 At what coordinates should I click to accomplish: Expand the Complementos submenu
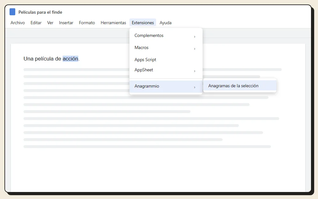(x=166, y=36)
